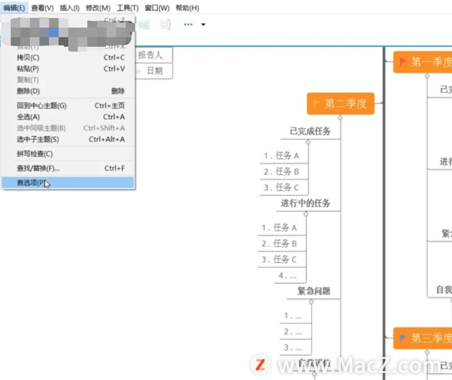Choose 拷贝(C) from the edit menu
The height and width of the screenshot is (380, 452).
(x=68, y=57)
